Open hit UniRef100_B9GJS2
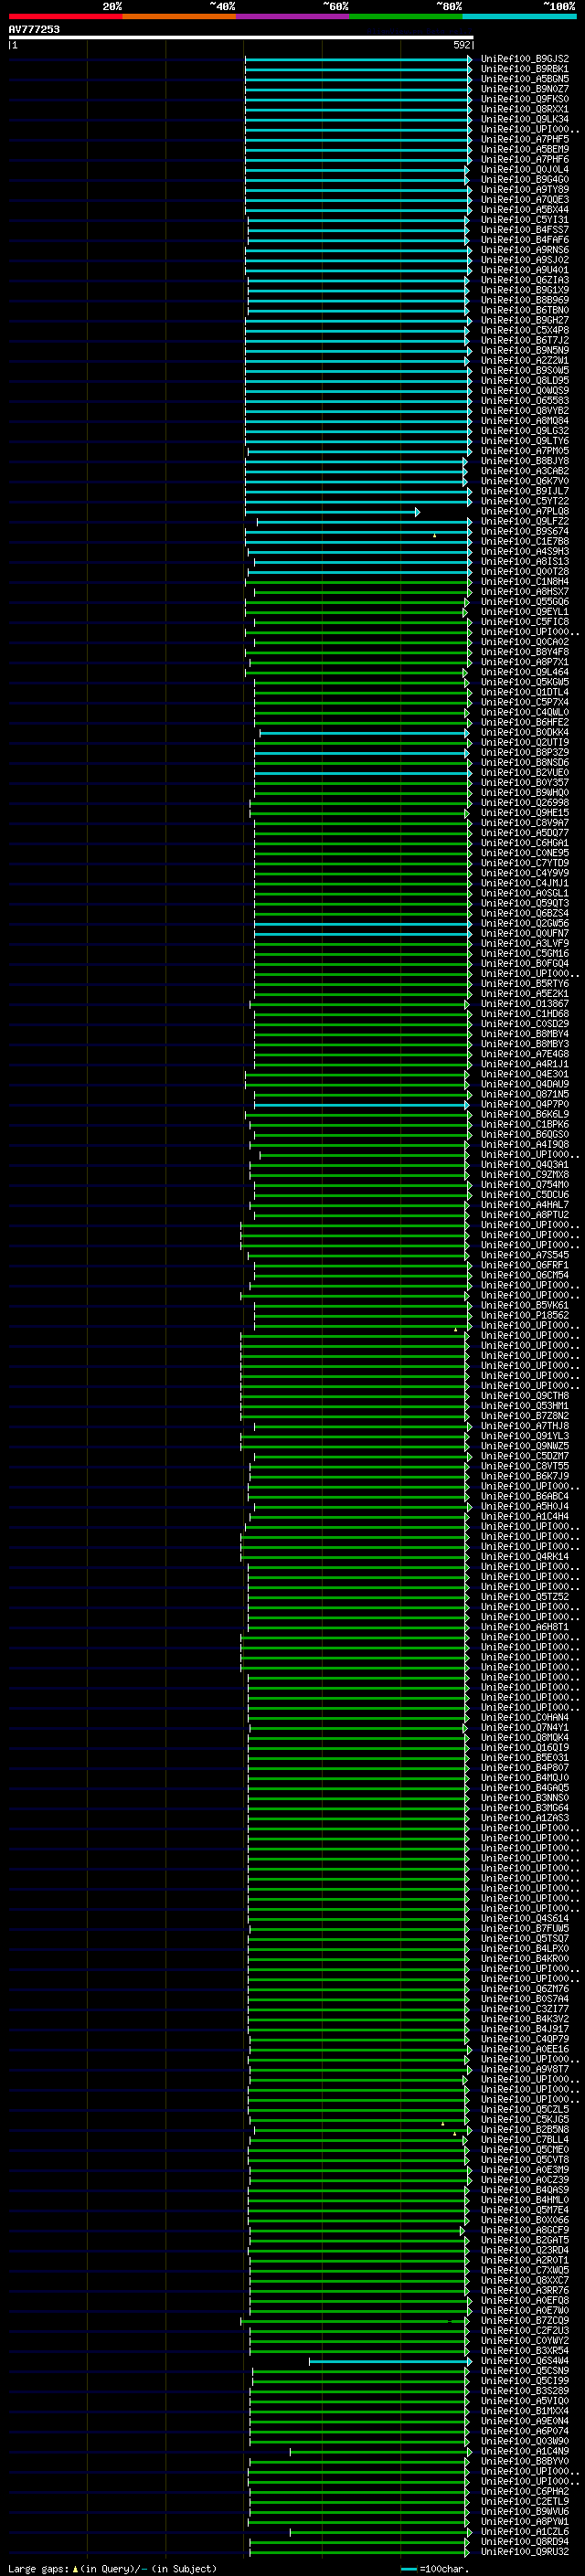 point(525,59)
